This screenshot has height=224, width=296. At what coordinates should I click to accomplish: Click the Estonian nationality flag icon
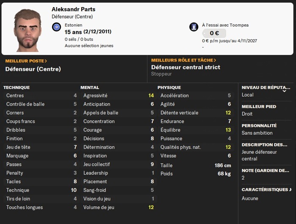pyautogui.click(x=56, y=27)
